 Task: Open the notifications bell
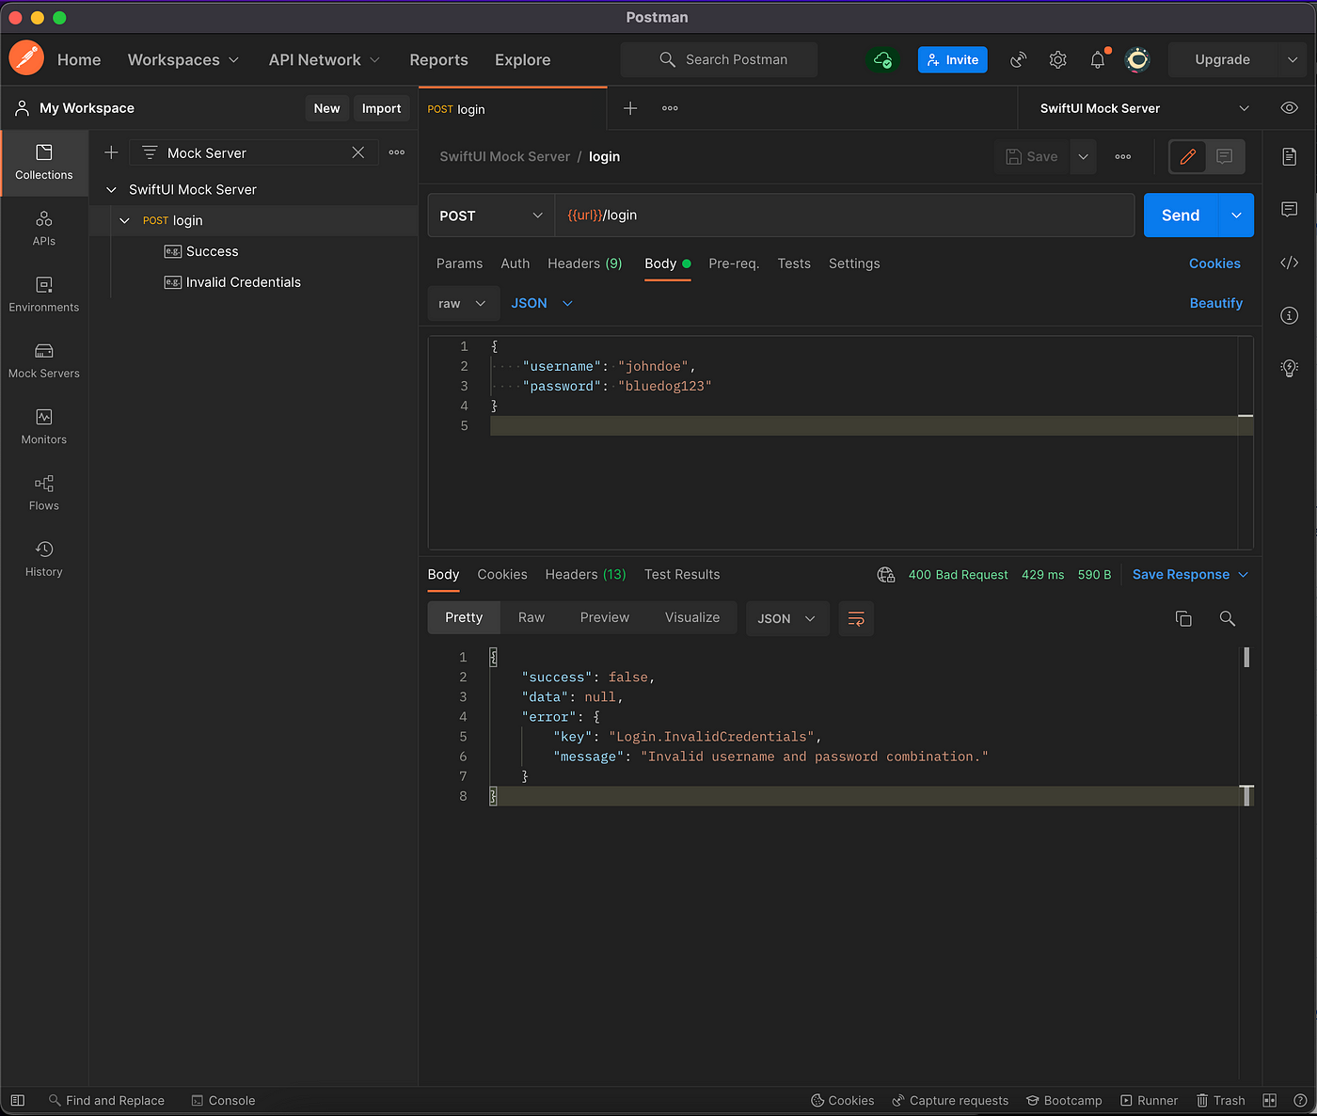click(1098, 59)
